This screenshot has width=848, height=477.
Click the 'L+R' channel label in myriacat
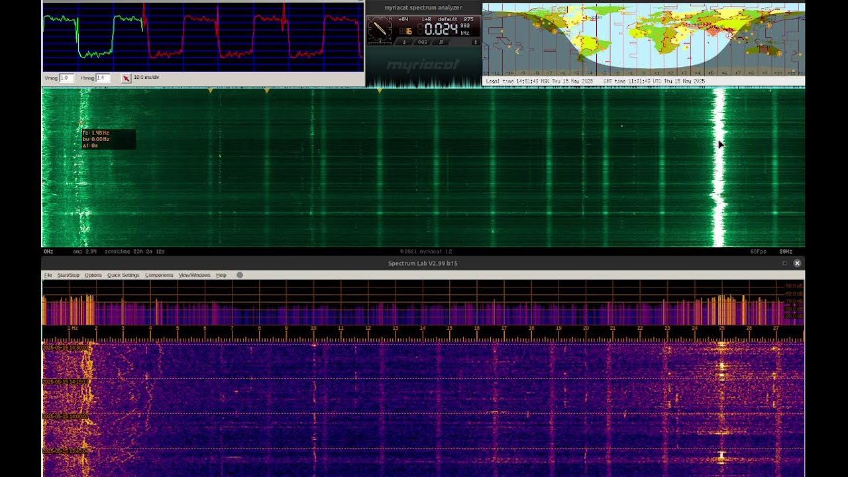[426, 19]
